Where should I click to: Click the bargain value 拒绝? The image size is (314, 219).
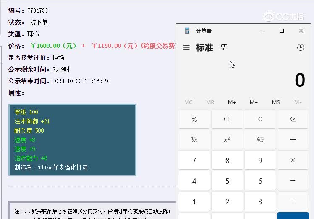coord(58,57)
